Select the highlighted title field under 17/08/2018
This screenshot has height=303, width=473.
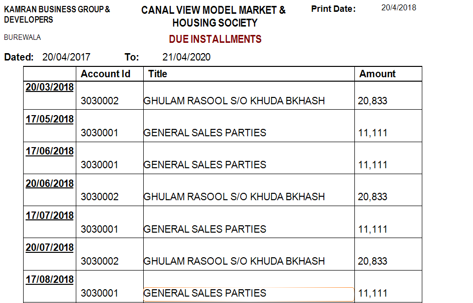pos(248,293)
